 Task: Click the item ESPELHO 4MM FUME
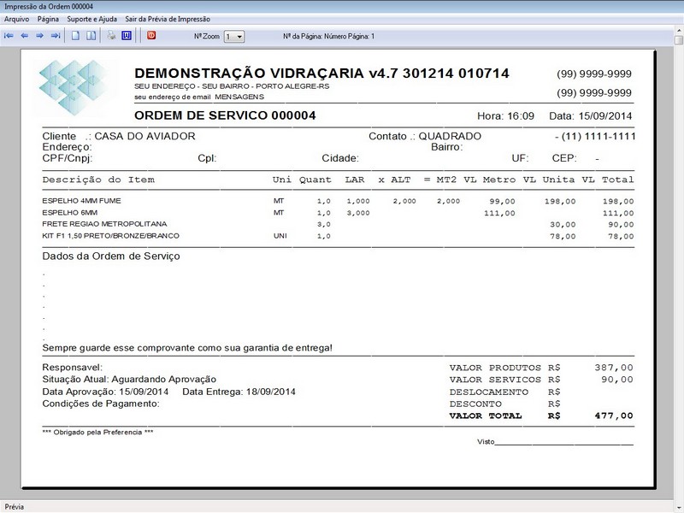point(81,201)
